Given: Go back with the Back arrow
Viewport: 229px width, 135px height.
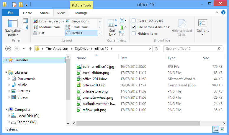Looking at the screenshot, I should click(x=8, y=49).
